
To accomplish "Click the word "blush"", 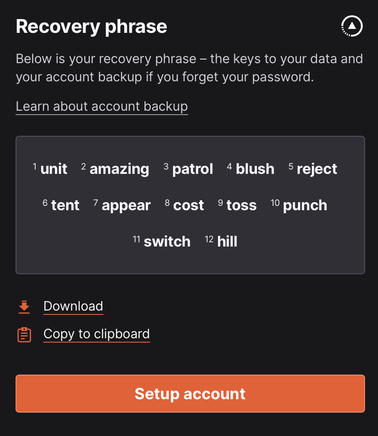I will click(255, 169).
